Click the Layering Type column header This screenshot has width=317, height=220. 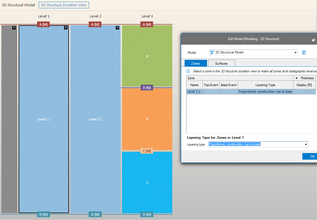pos(265,85)
